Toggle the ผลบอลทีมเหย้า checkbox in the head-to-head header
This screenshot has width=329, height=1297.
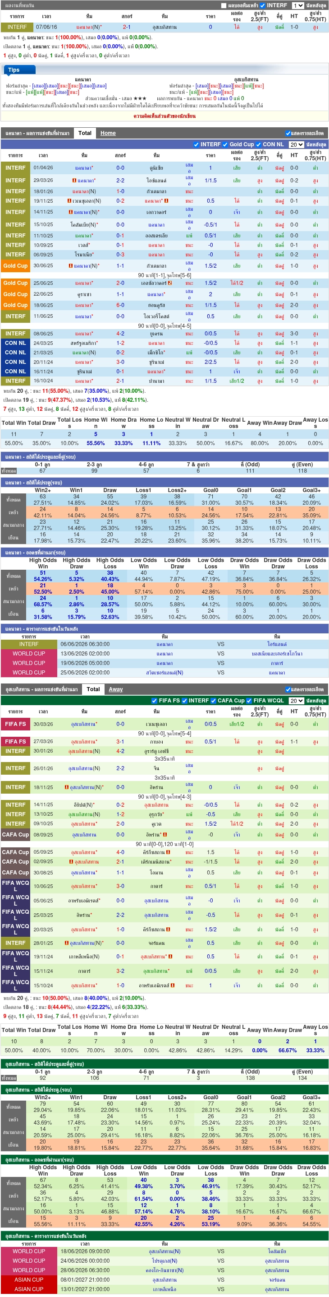coord(224,5)
